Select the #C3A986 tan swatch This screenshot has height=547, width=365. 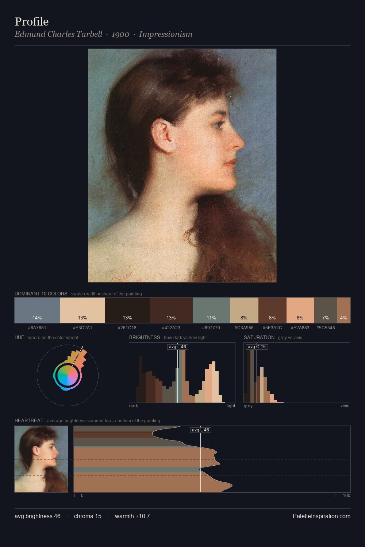point(244,310)
